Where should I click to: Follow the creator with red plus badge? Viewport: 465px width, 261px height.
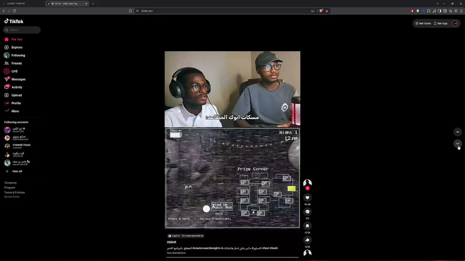tap(307, 188)
